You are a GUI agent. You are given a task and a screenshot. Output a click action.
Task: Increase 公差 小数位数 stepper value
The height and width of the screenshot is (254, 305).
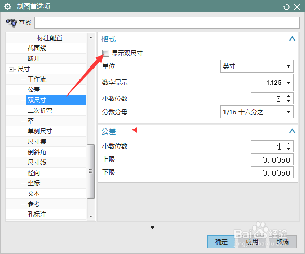coord(289,144)
